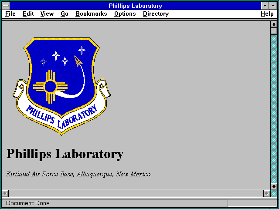Open the File menu
Viewport: 279px width, 209px height.
click(10, 14)
